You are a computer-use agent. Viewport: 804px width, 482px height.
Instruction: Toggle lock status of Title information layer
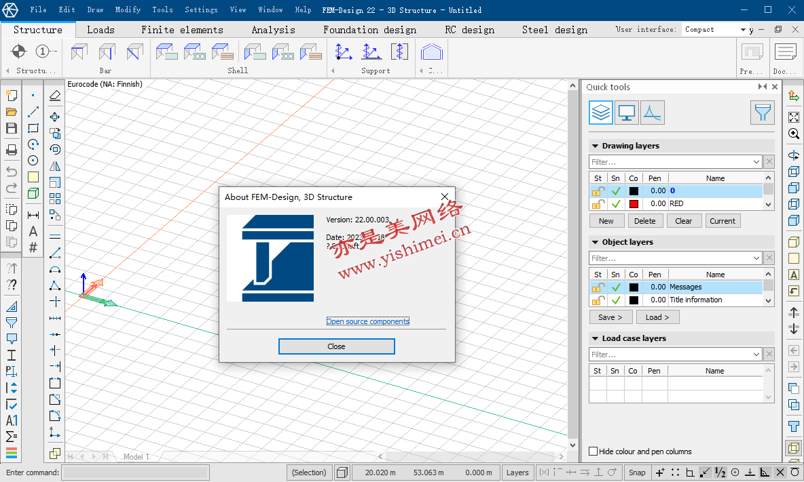point(598,300)
